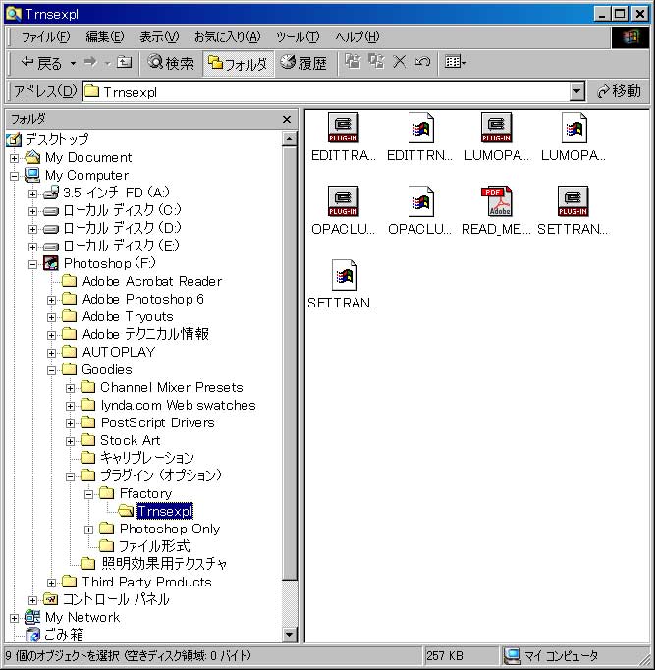Click folder tree scrollbar down arrow
The height and width of the screenshot is (670, 655).
coord(289,634)
